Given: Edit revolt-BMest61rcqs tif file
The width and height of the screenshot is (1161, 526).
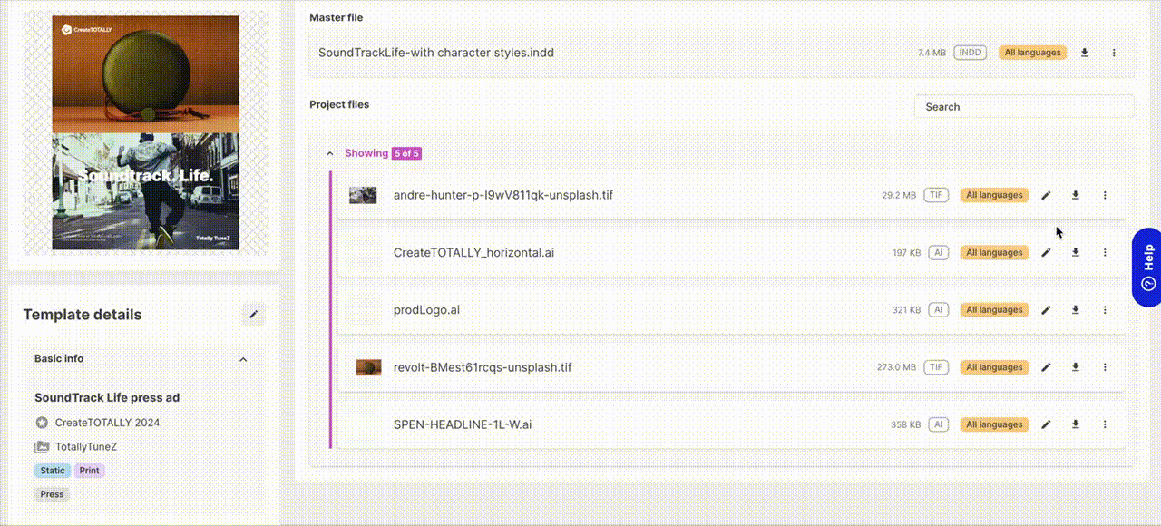Looking at the screenshot, I should coord(1046,367).
